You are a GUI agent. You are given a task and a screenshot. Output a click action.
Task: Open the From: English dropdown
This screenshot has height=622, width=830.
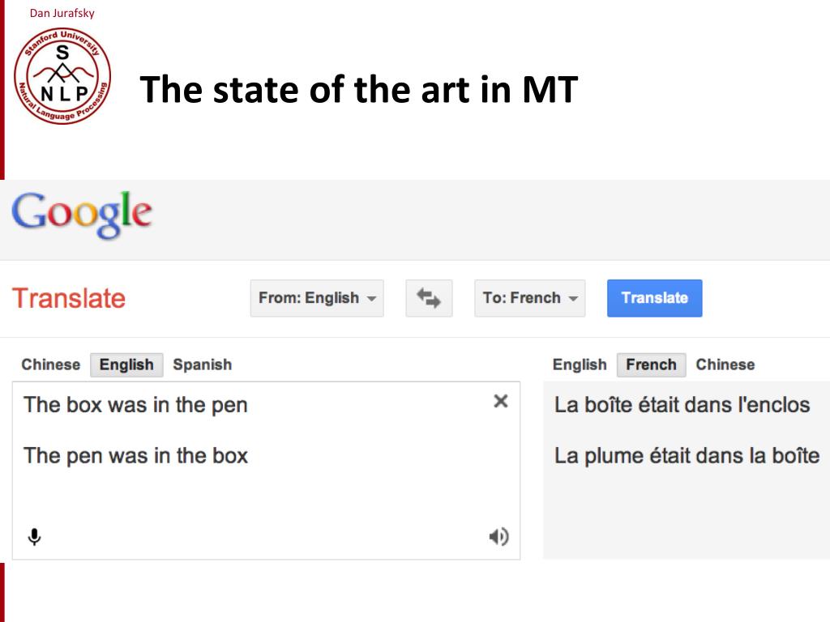317,298
